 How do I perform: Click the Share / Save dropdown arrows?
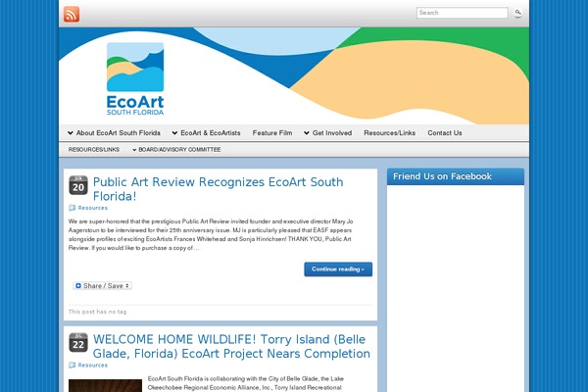pyautogui.click(x=127, y=286)
